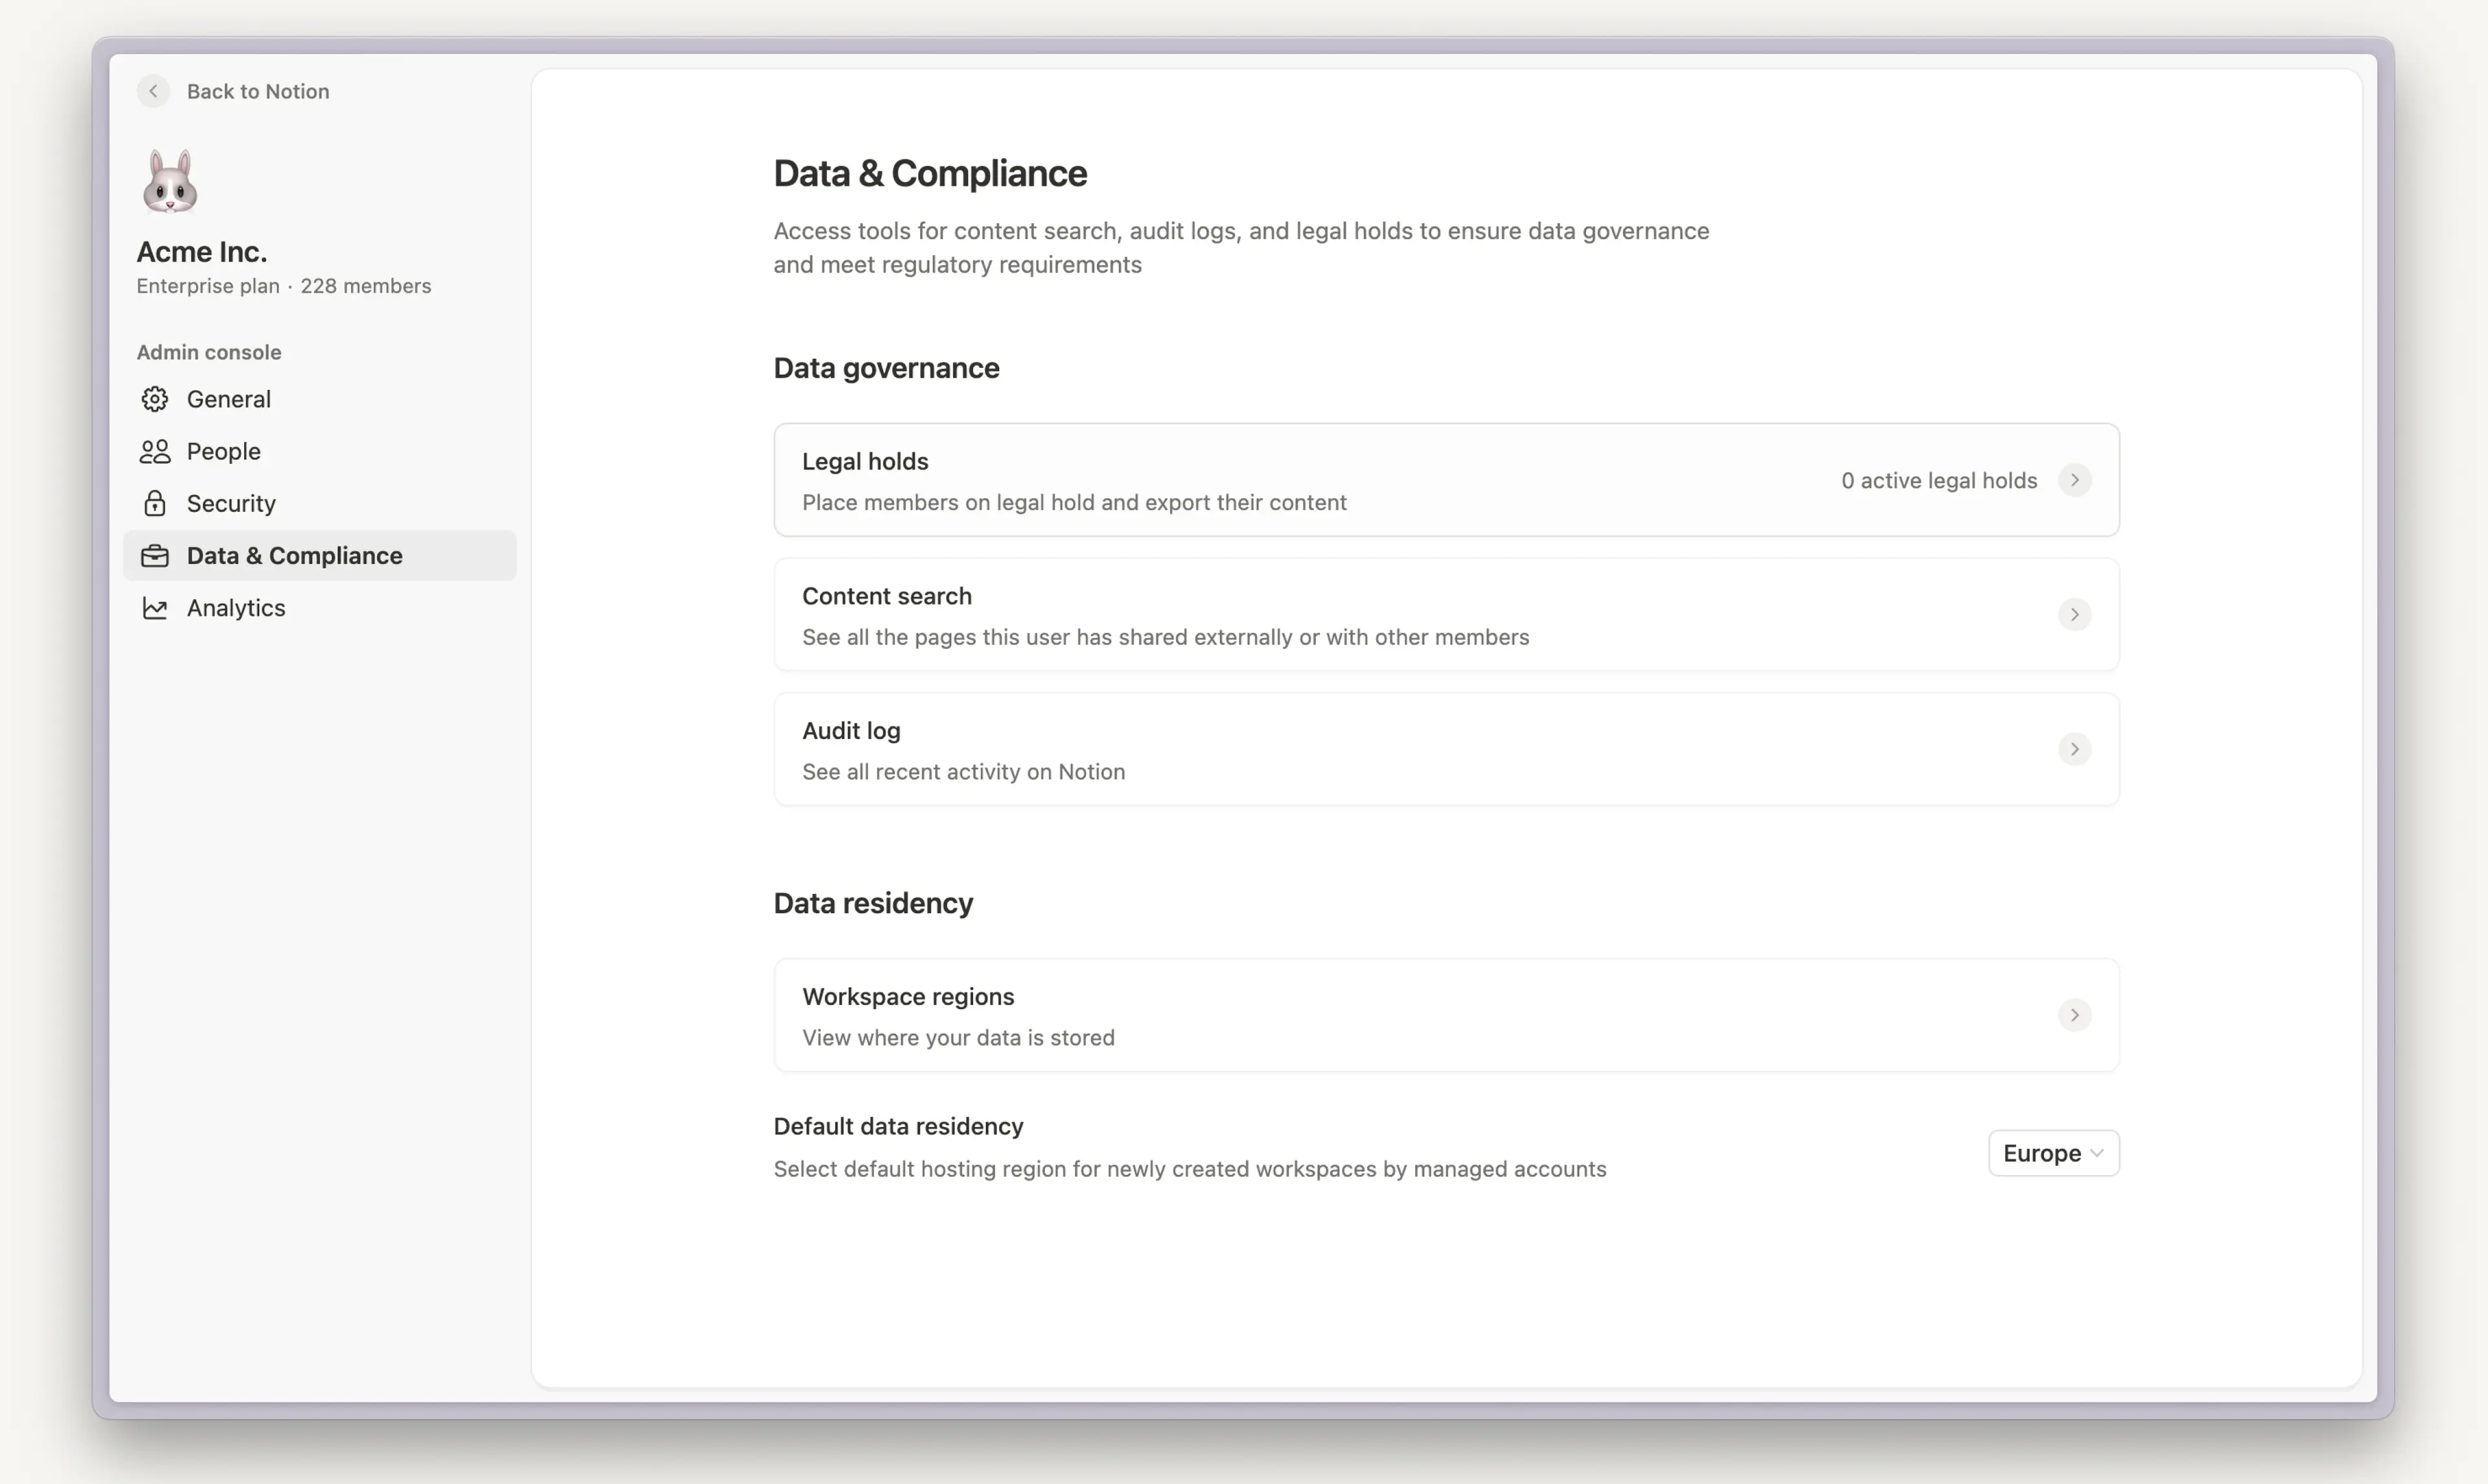Image resolution: width=2488 pixels, height=1484 pixels.
Task: Expand Content search using its chevron
Action: coord(2074,614)
